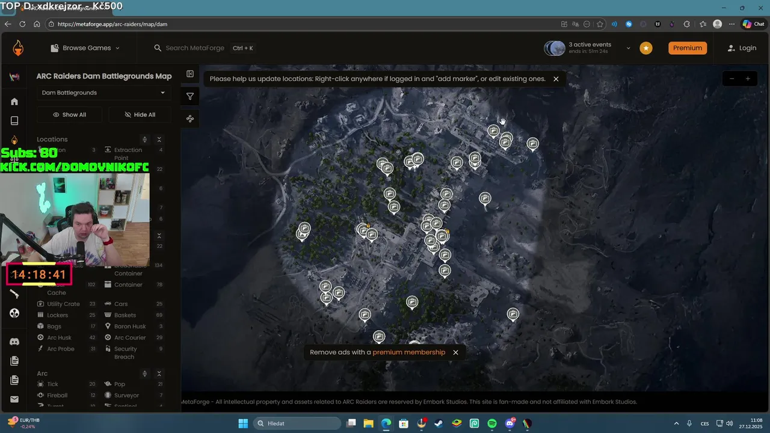Click the Show All button
The width and height of the screenshot is (770, 433).
[x=69, y=115]
